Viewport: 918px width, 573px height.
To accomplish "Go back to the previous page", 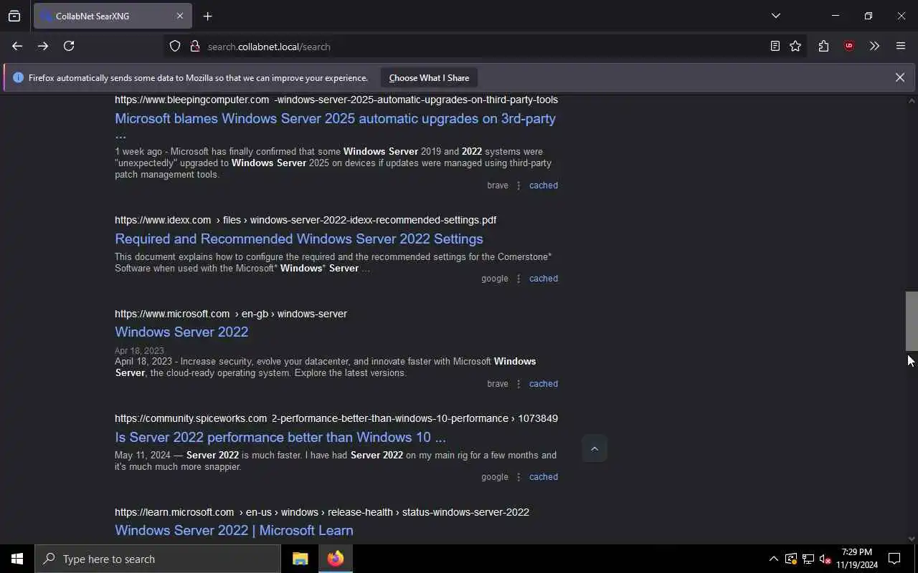I will click(17, 46).
